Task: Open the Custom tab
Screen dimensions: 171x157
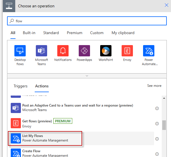Action: point(97,33)
